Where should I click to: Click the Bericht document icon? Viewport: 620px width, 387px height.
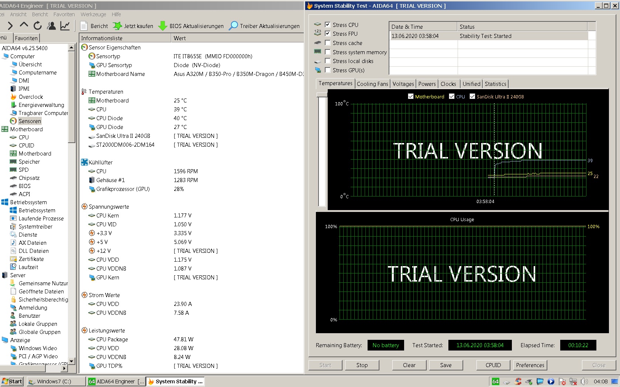coord(84,26)
